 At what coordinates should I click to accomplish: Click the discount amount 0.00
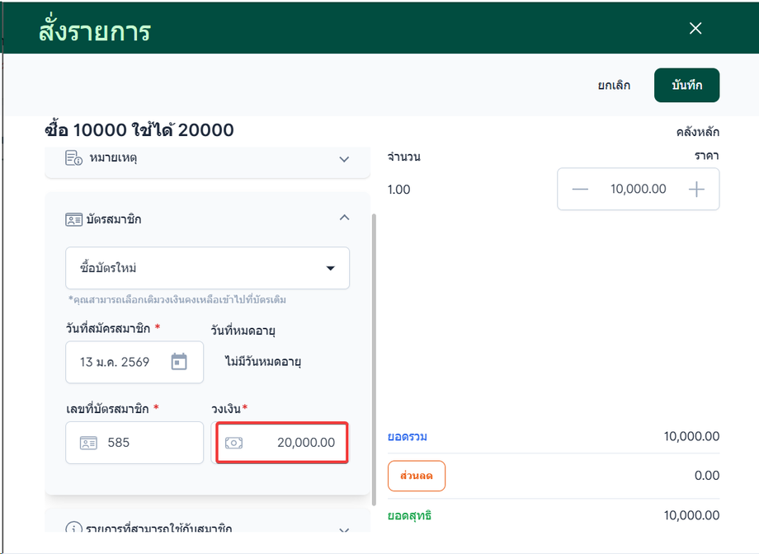[x=707, y=476]
